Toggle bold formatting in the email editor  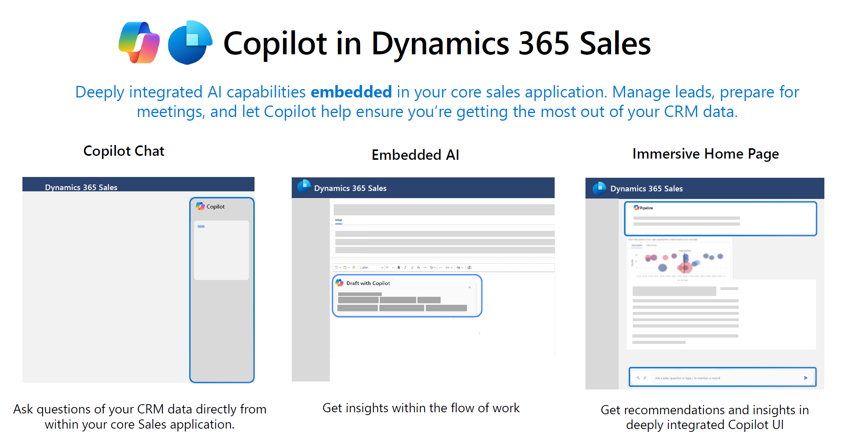click(x=399, y=268)
